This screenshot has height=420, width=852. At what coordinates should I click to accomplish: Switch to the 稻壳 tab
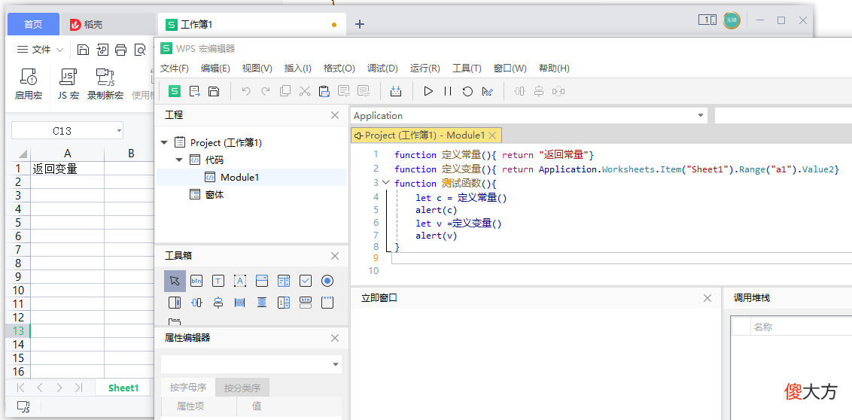pyautogui.click(x=108, y=24)
